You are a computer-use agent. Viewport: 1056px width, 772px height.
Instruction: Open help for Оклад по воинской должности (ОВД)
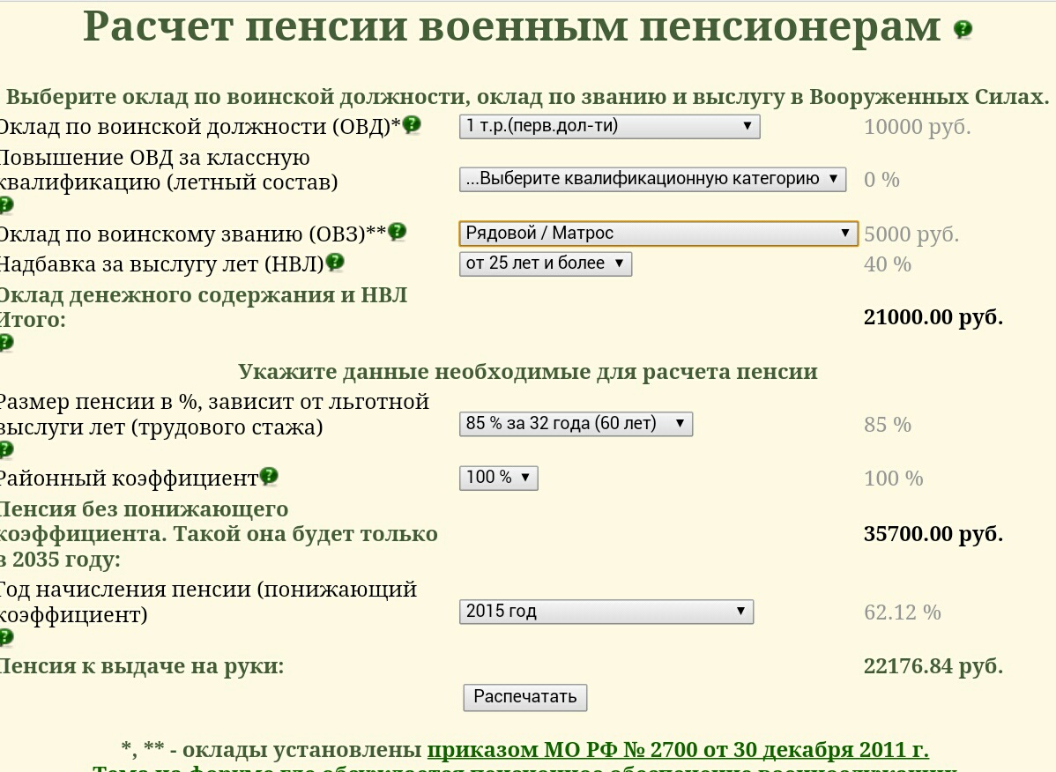point(412,124)
